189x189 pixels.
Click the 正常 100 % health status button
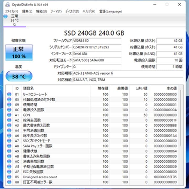pyautogui.click(x=19, y=52)
